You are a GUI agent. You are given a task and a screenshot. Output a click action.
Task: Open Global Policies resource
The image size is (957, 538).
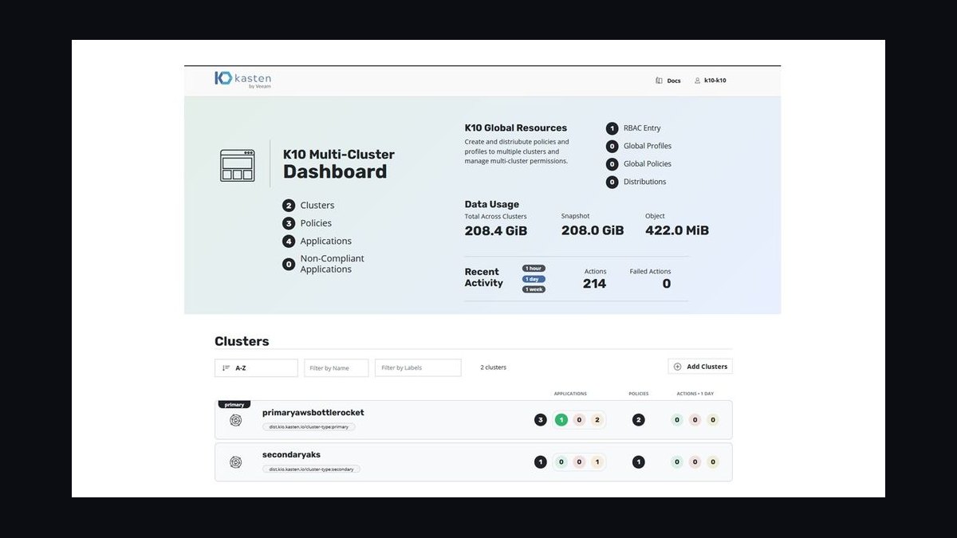tap(648, 163)
